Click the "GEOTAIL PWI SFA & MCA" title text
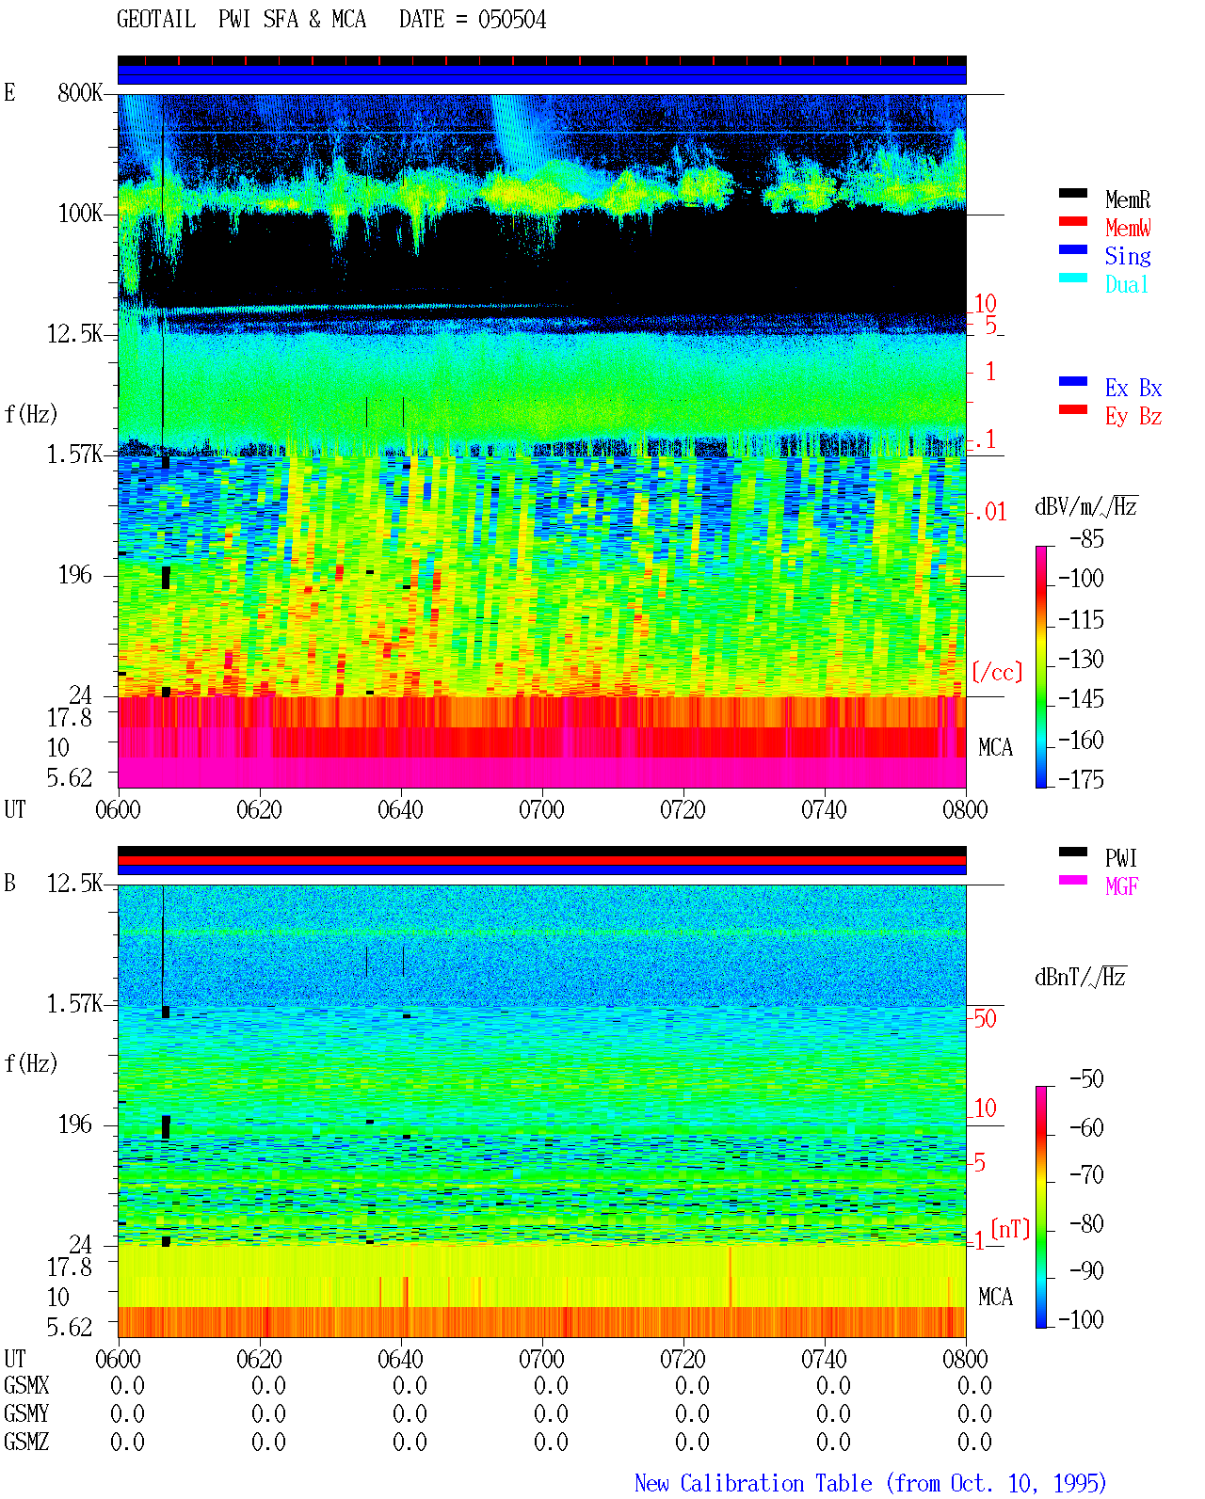Image resolution: width=1205 pixels, height=1499 pixels. 241,20
